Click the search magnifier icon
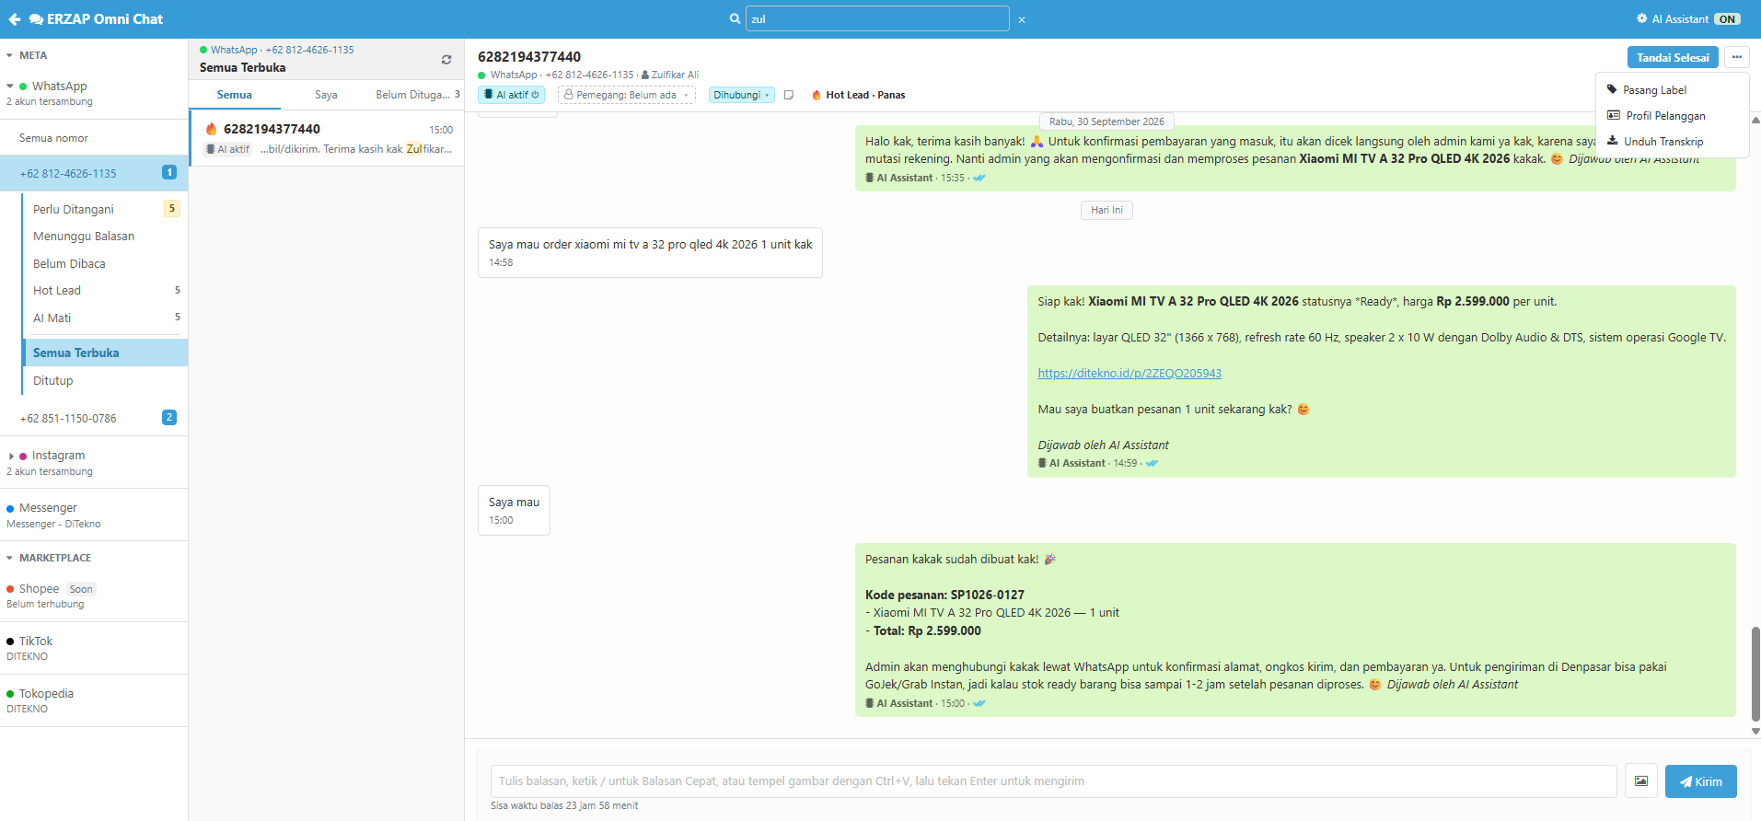The image size is (1761, 821). pos(735,18)
